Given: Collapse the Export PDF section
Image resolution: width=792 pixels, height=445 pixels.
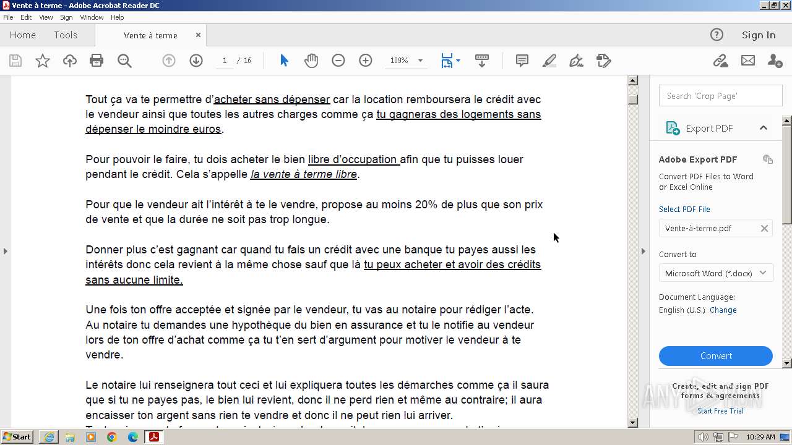Looking at the screenshot, I should click(x=763, y=128).
